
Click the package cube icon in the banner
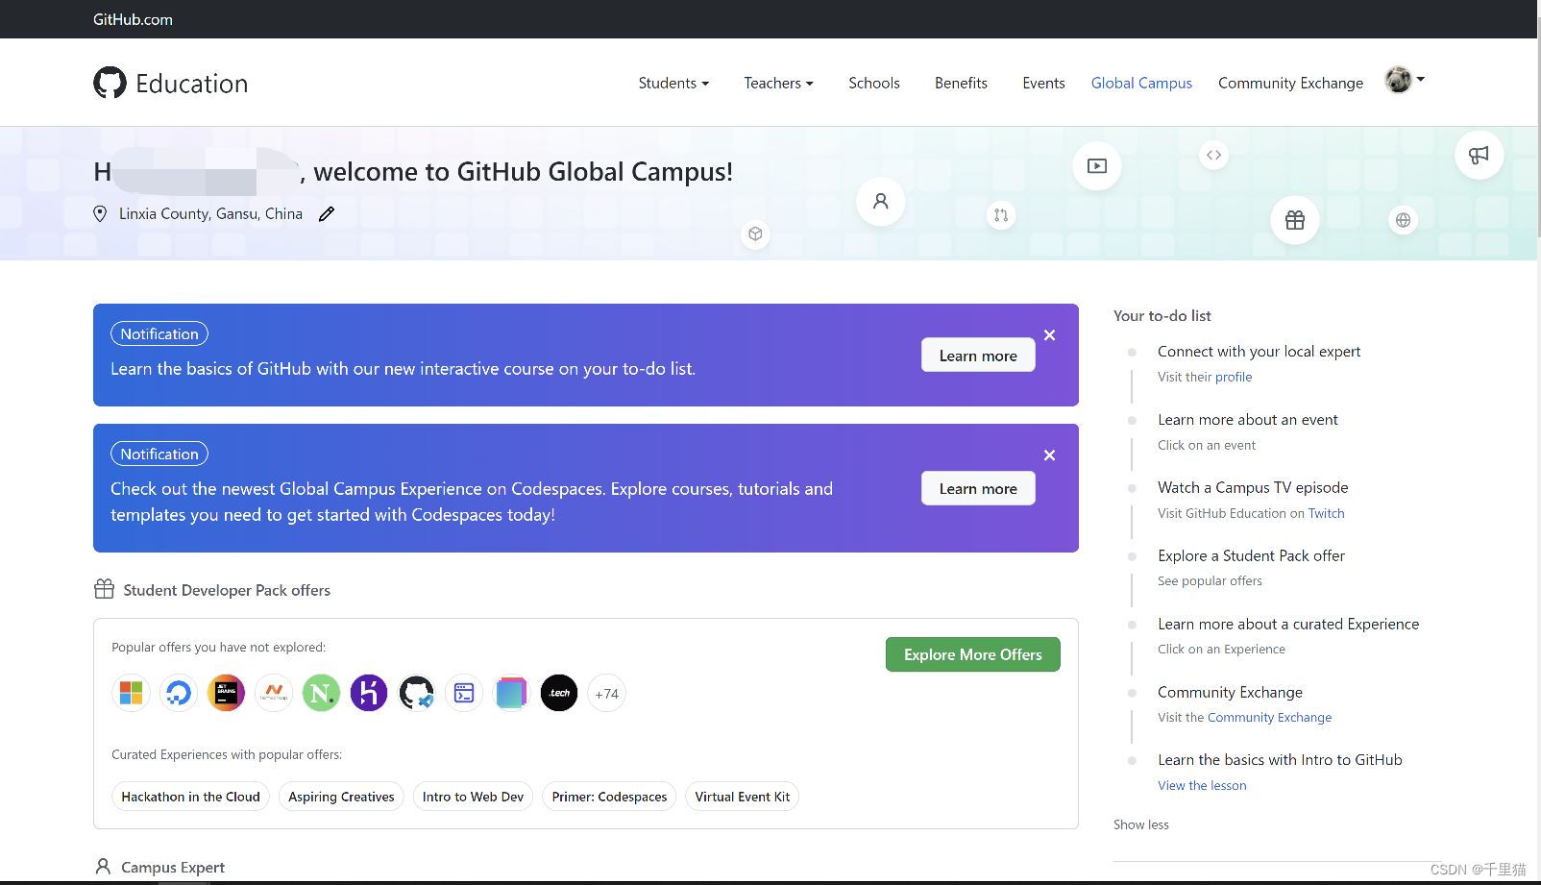click(756, 234)
